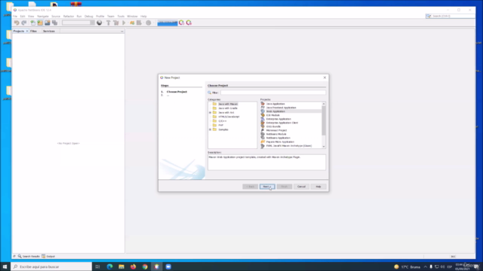Click the Redo icon in the toolbar
This screenshot has width=483, height=271.
click(x=23, y=23)
